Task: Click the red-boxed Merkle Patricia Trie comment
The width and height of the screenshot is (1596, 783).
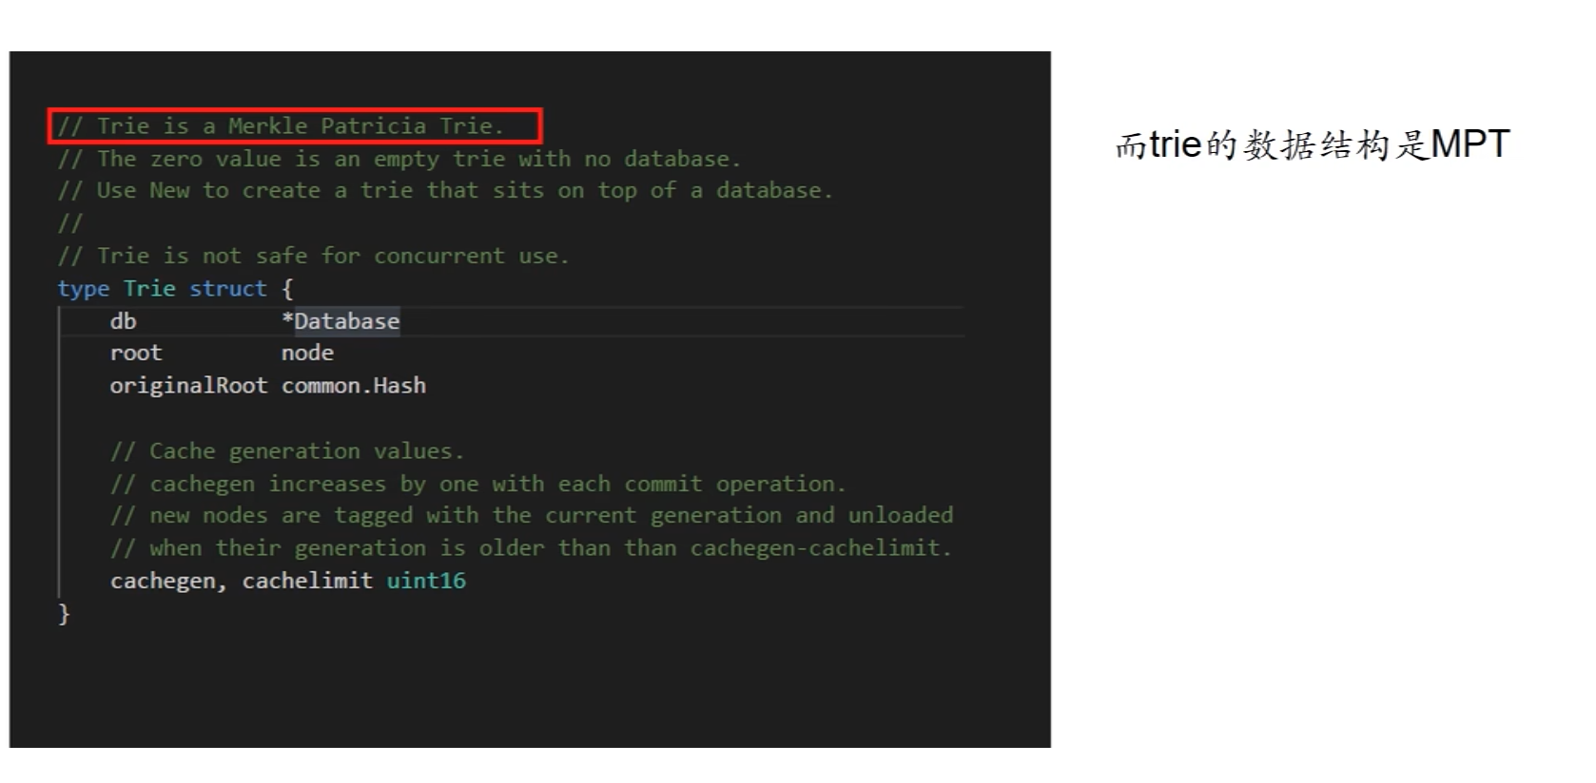Action: click(294, 125)
